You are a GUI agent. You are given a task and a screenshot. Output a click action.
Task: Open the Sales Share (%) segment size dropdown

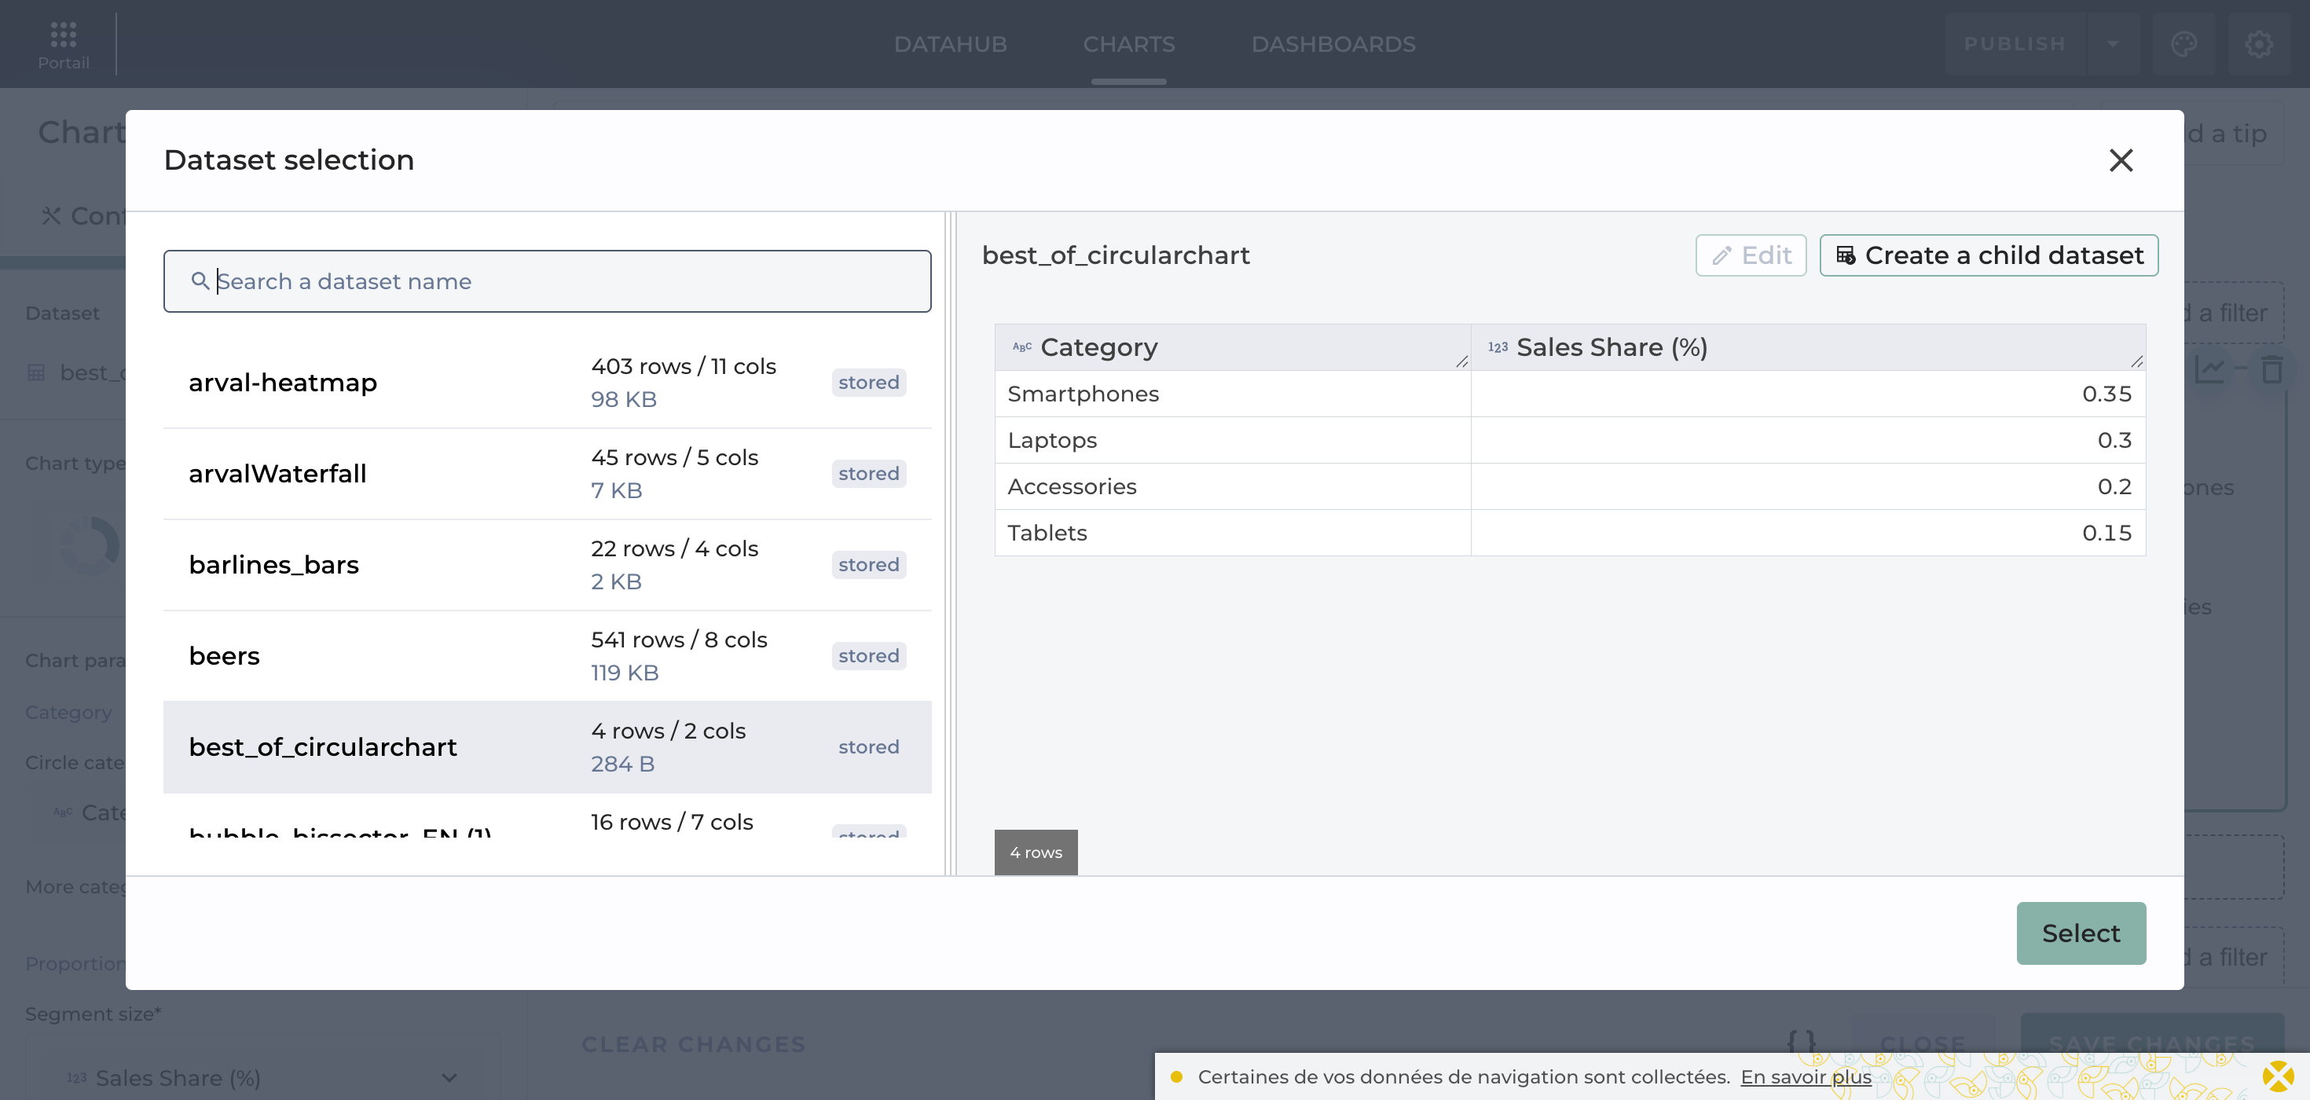point(262,1077)
